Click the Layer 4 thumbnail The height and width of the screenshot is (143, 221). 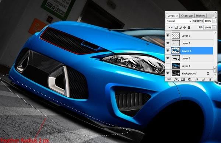(x=176, y=66)
